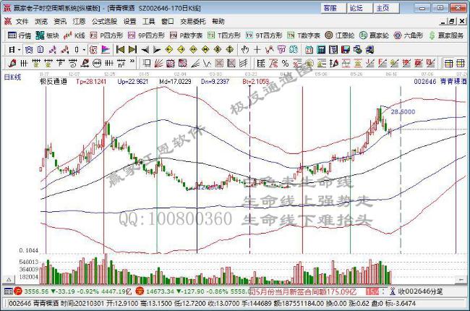
Task: Toggle the 极 (极反通道) indicator button
Action: (x=93, y=49)
